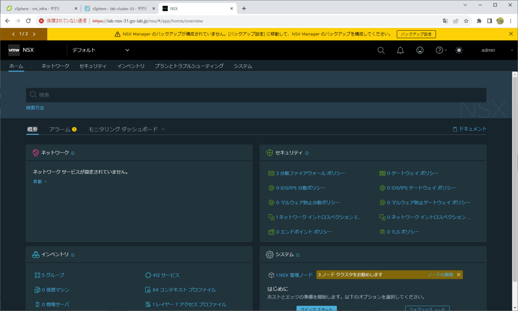
Task: Go to the ホーム tab
Action: tap(16, 66)
